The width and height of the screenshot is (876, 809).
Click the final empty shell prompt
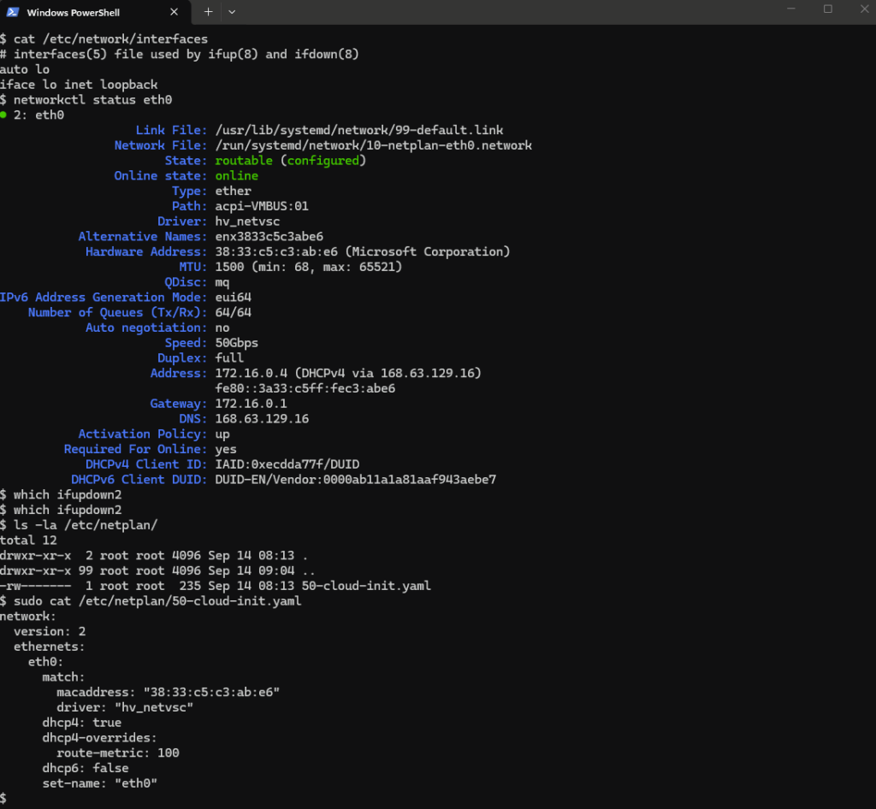[3, 799]
